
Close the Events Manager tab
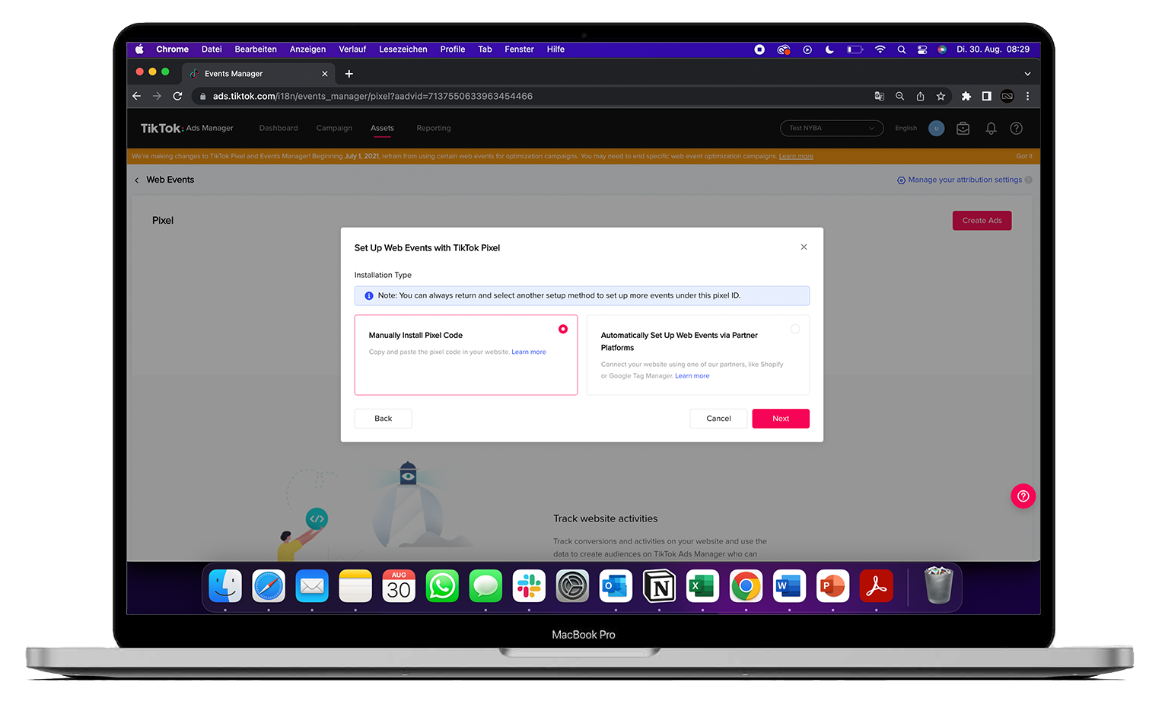tap(325, 74)
